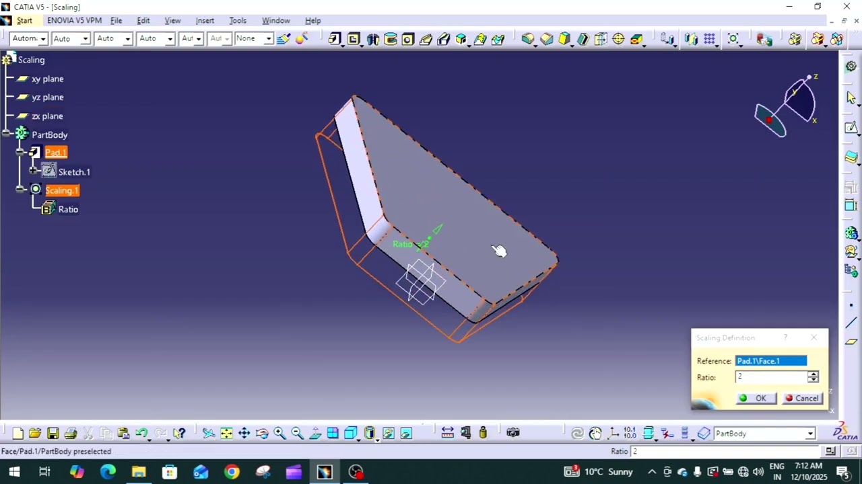The image size is (862, 484).
Task: Open the Tools menu
Action: (238, 21)
